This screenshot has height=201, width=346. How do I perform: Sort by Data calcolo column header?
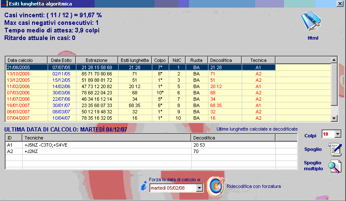(x=25, y=60)
